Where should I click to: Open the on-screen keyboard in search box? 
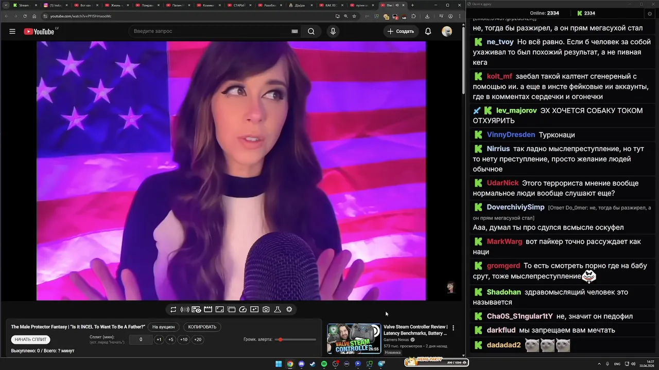click(x=294, y=31)
